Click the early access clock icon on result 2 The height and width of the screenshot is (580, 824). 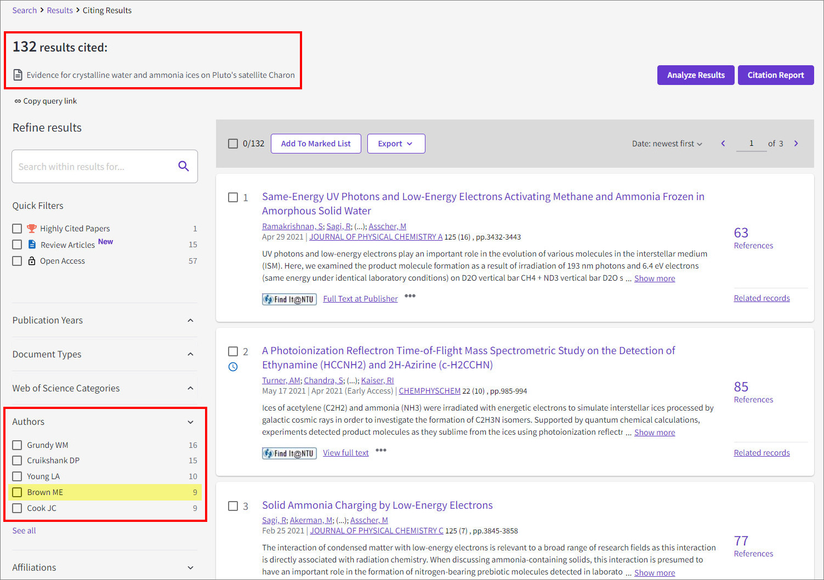point(233,367)
